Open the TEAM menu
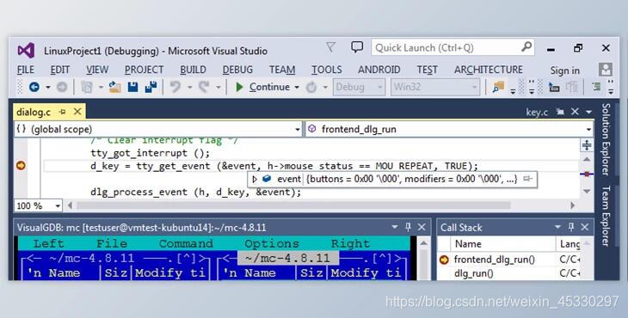The height and width of the screenshot is (318, 628). (x=282, y=70)
